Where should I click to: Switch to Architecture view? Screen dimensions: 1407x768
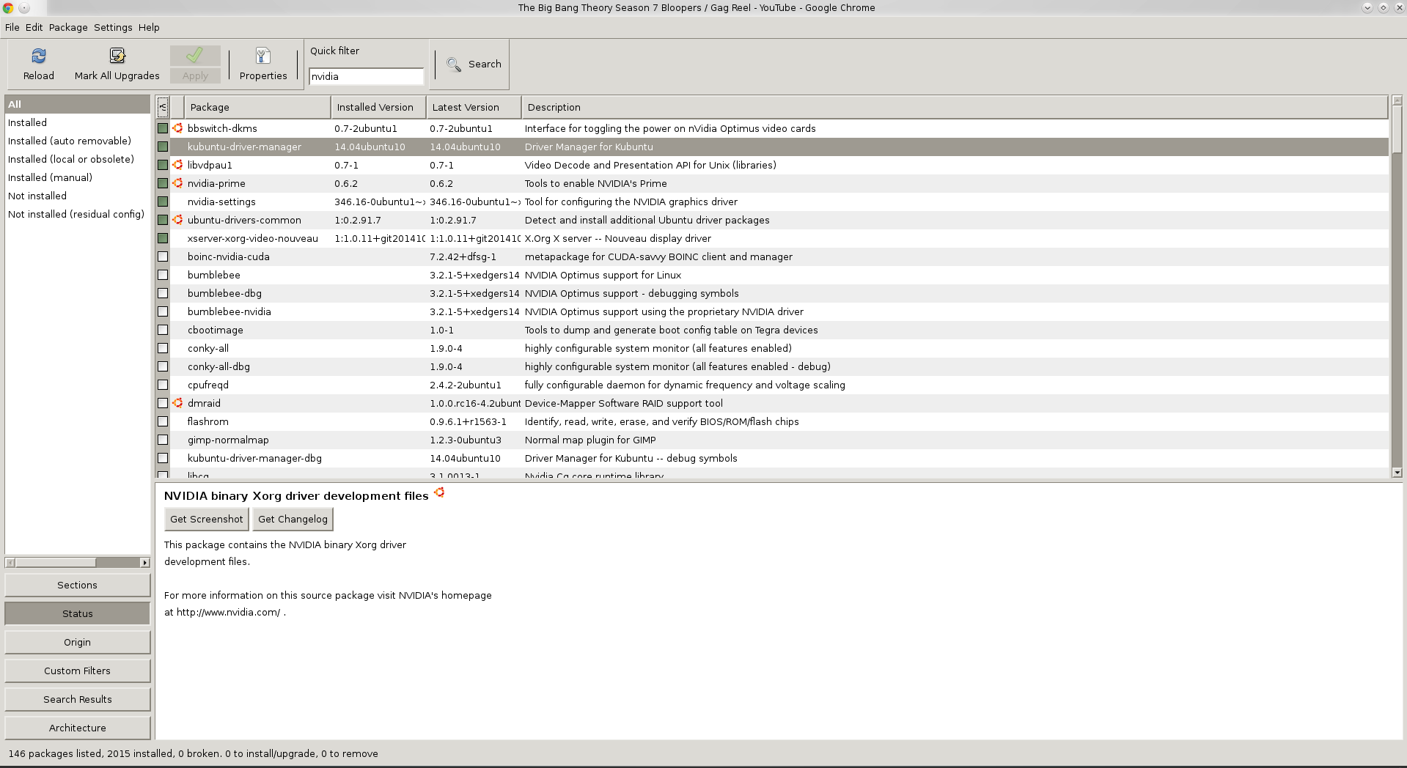pos(78,728)
